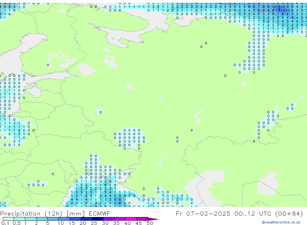Click the 'Precipitation (12h) [mm] ECMWF' title
The width and height of the screenshot is (307, 225).
[55, 213]
